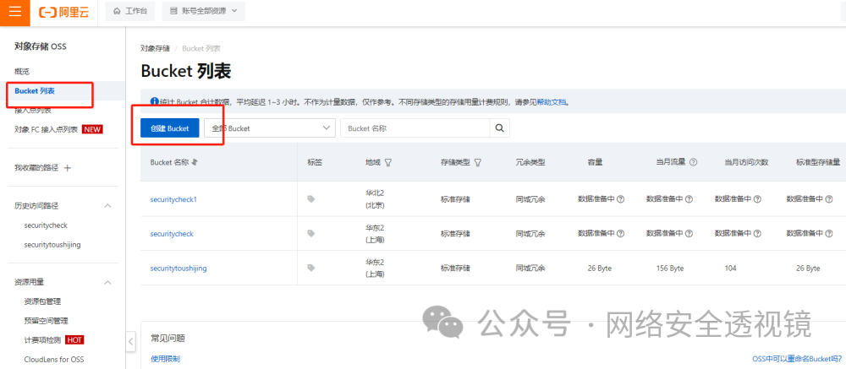Focus the Bucket 名称 search field
846x369 pixels.
point(415,128)
